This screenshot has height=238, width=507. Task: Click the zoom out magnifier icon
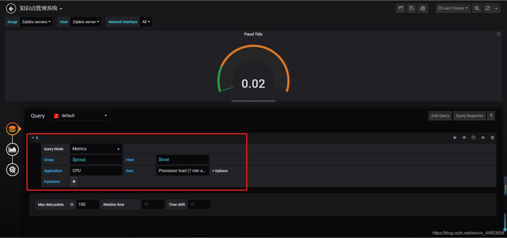(x=477, y=8)
